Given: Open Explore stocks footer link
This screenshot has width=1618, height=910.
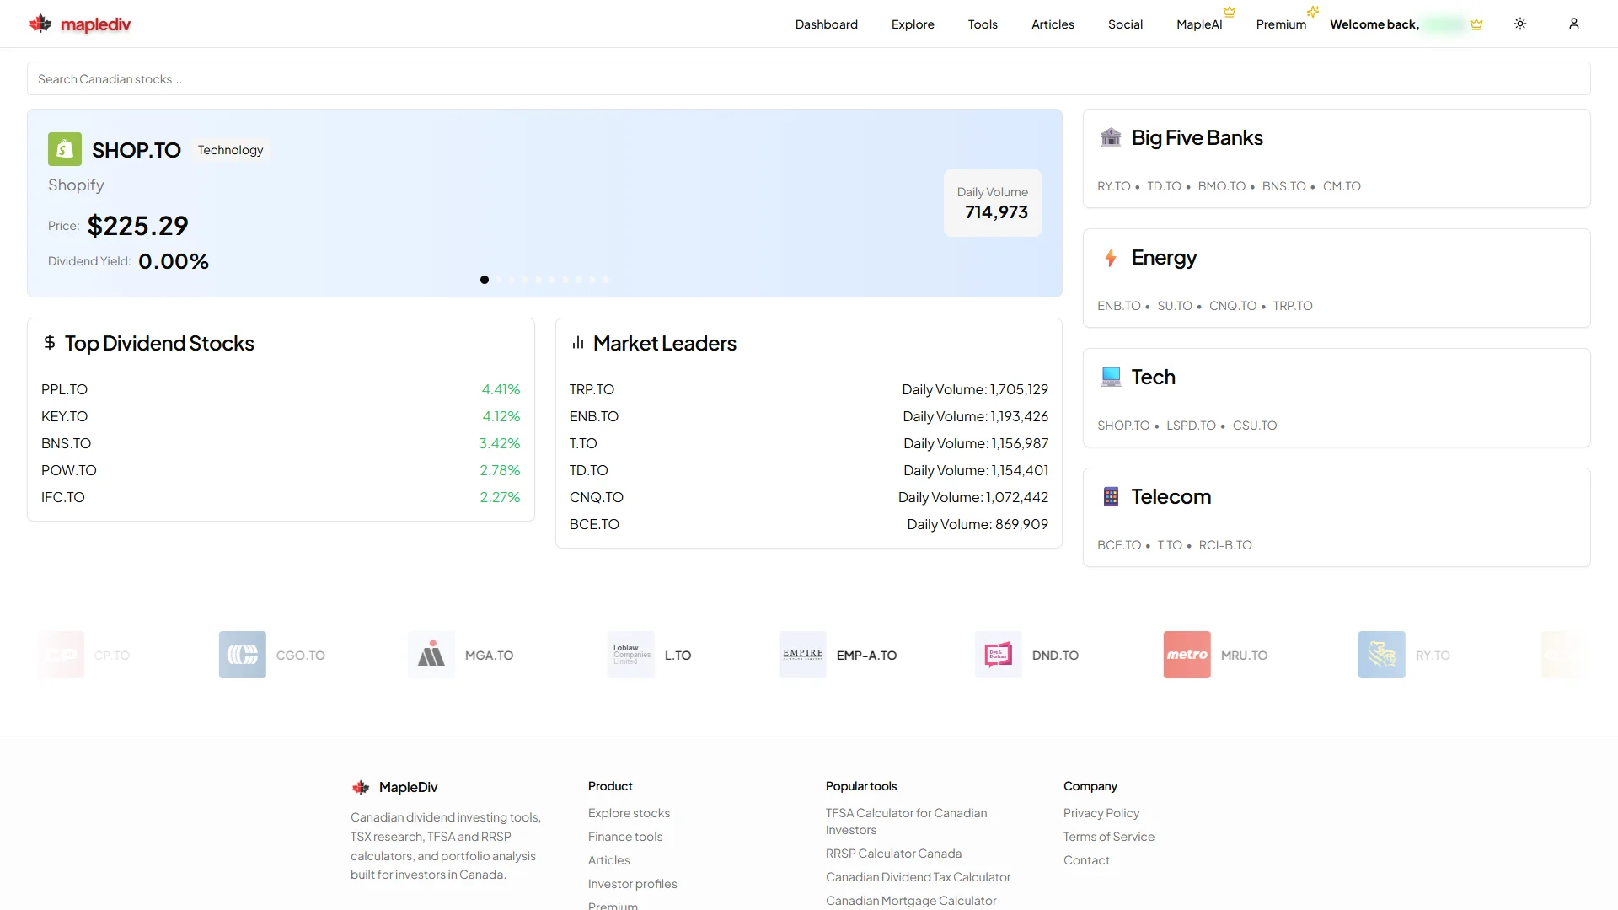Looking at the screenshot, I should tap(629, 813).
